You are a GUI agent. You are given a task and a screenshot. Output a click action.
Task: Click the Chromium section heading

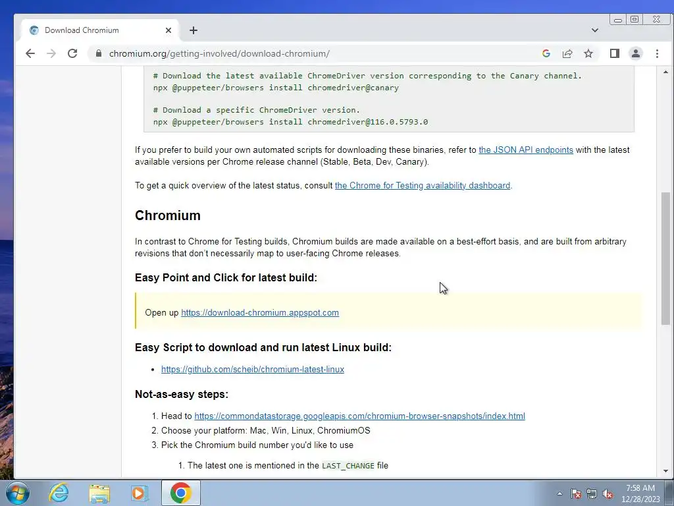click(x=168, y=215)
